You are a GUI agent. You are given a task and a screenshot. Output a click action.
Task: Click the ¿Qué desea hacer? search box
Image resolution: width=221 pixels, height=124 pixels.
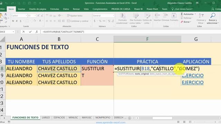tap(182, 9)
